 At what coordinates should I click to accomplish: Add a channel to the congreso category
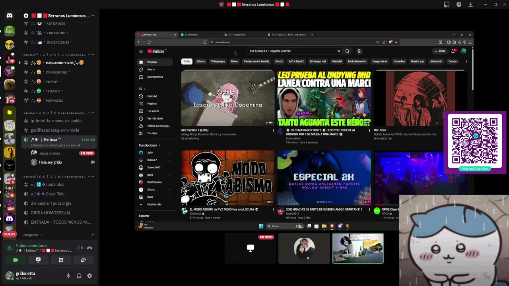click(x=93, y=235)
